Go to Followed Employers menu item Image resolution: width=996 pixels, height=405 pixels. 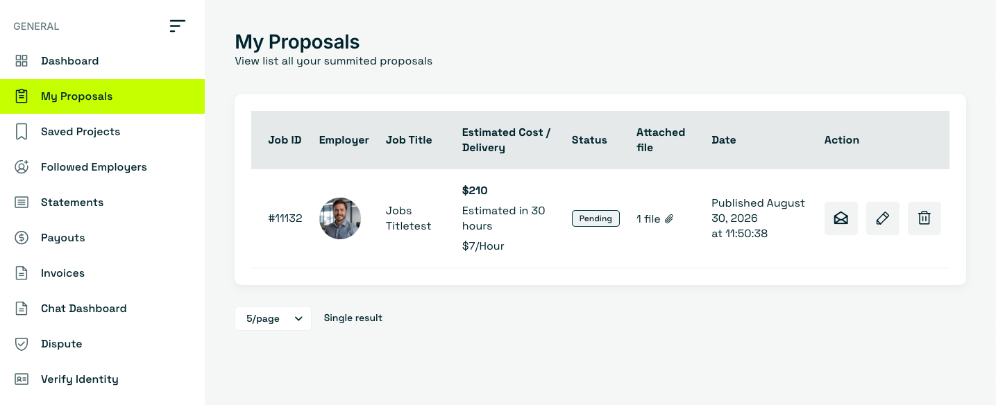tap(102, 167)
